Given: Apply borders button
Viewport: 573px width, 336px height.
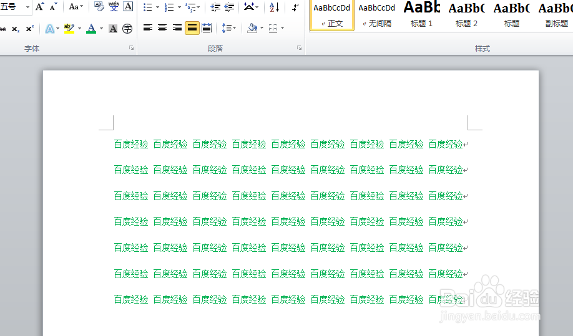Looking at the screenshot, I should pyautogui.click(x=273, y=28).
